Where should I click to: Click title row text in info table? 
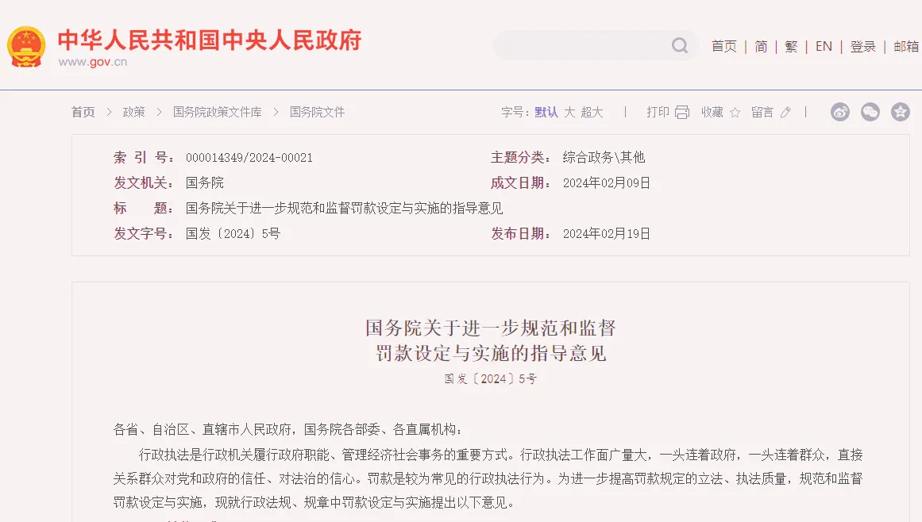pos(345,209)
